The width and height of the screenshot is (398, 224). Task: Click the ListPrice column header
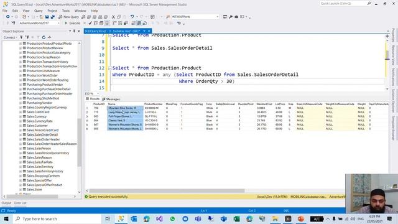280,104
